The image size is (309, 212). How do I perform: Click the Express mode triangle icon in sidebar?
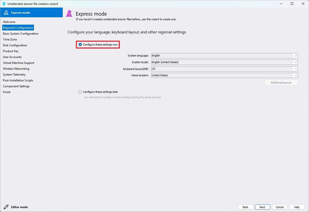(6, 12)
